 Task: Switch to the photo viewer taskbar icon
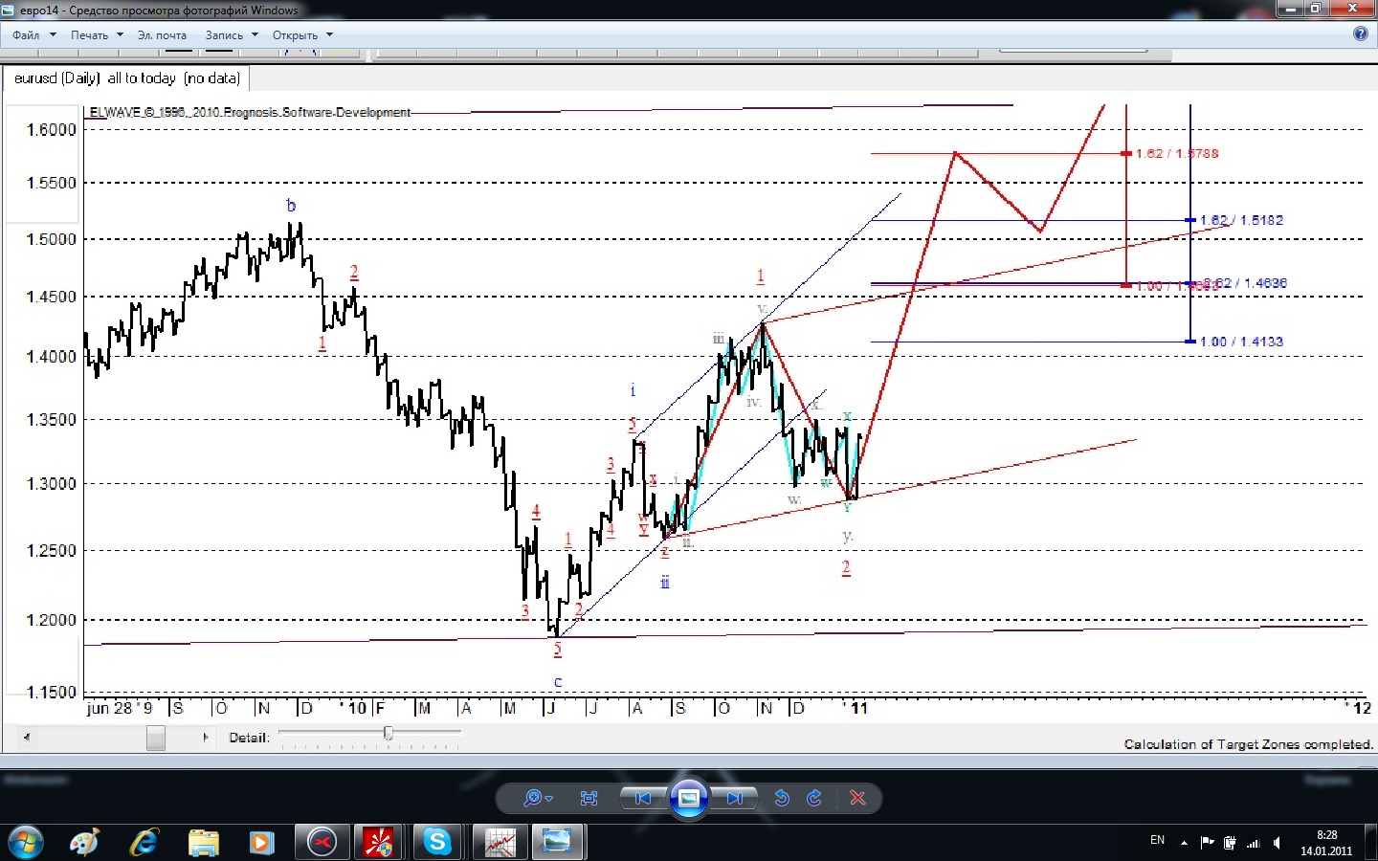[x=557, y=843]
